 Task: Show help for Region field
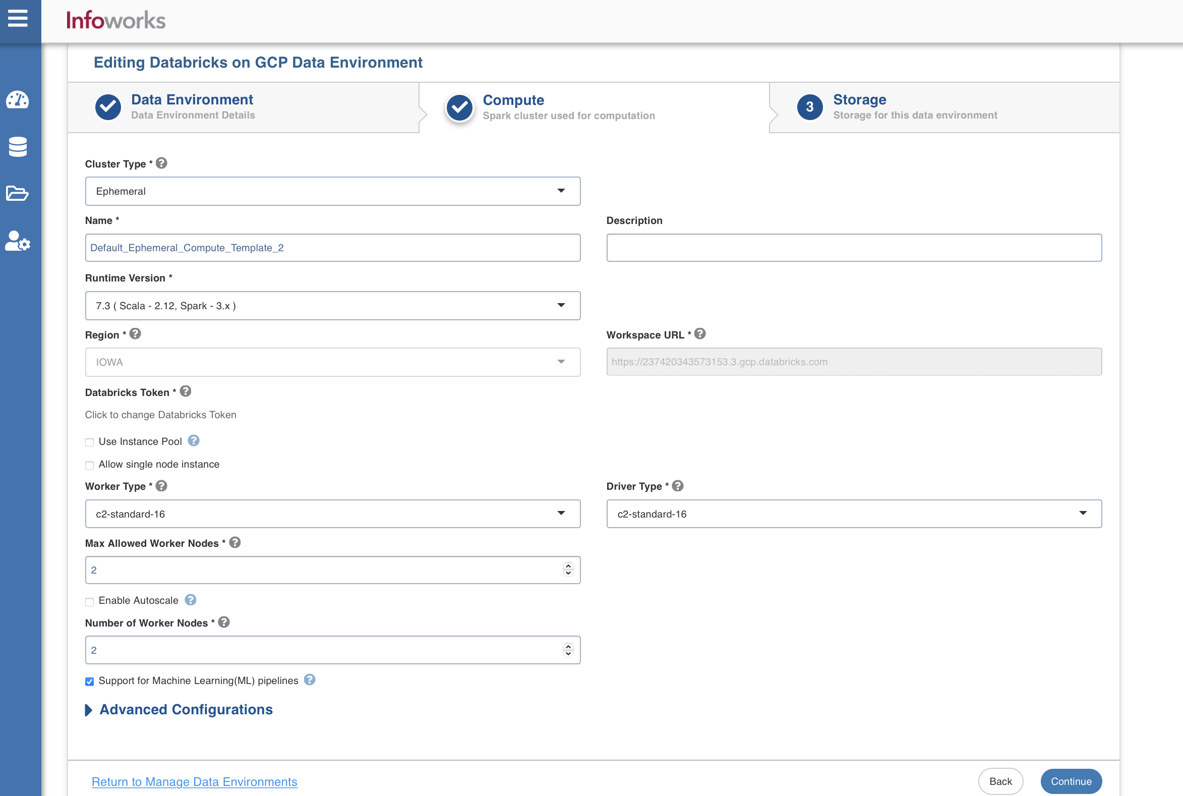pos(135,333)
